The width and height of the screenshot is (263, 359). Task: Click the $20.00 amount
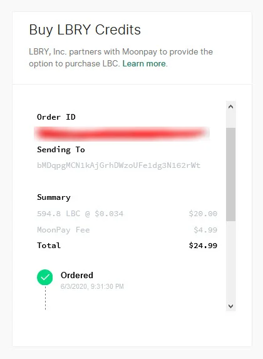point(203,214)
